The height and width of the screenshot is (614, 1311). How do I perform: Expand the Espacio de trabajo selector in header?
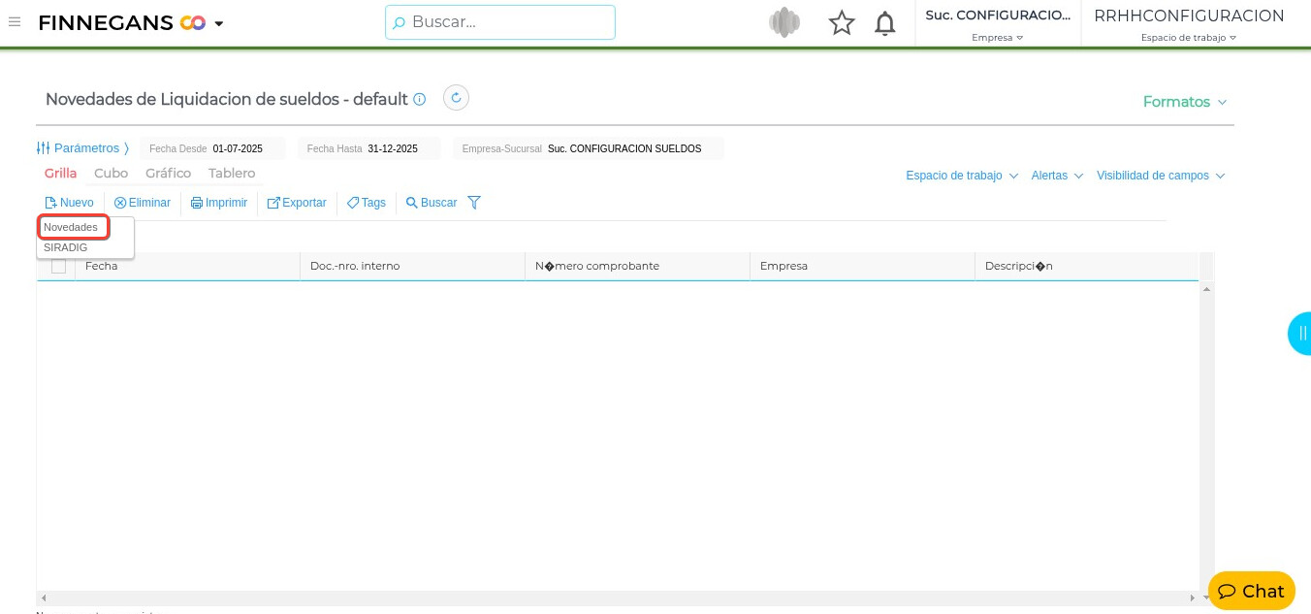click(1189, 38)
